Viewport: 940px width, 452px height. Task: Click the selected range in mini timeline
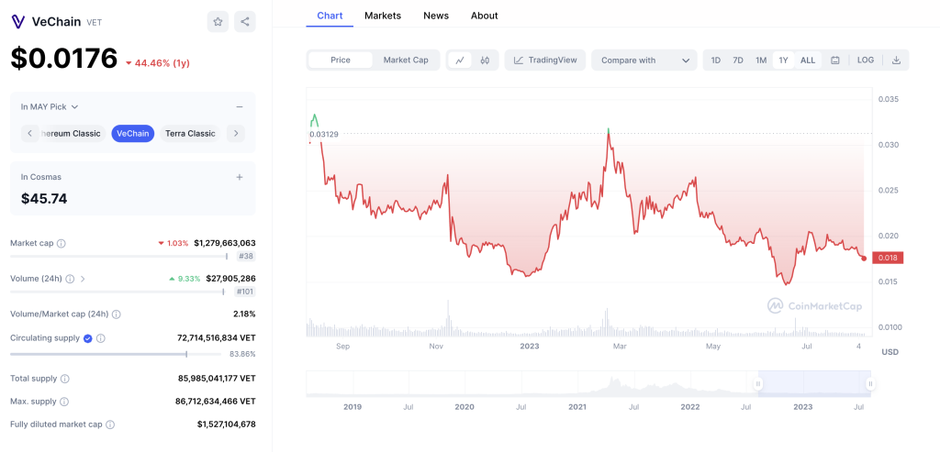pos(814,384)
